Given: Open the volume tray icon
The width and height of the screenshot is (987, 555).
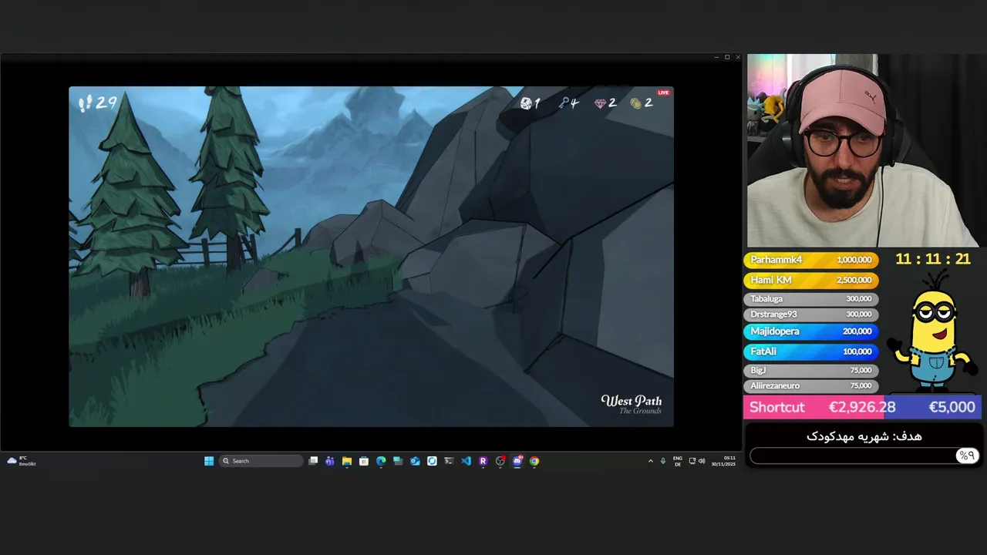Looking at the screenshot, I should [x=702, y=461].
